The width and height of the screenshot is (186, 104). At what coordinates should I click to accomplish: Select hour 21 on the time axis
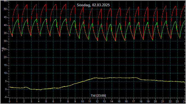pos(163,102)
